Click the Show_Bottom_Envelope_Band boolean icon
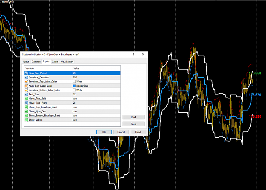 [x=26, y=116]
